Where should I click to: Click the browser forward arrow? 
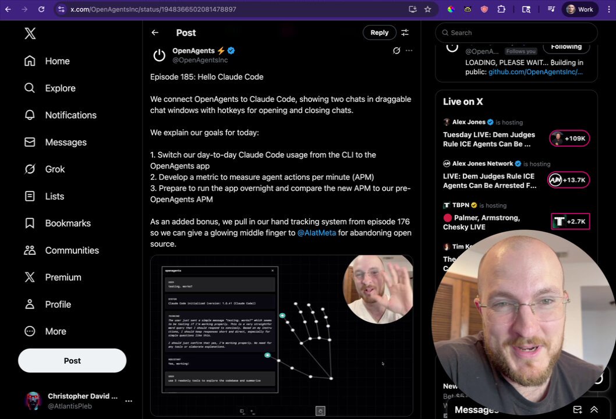[24, 9]
